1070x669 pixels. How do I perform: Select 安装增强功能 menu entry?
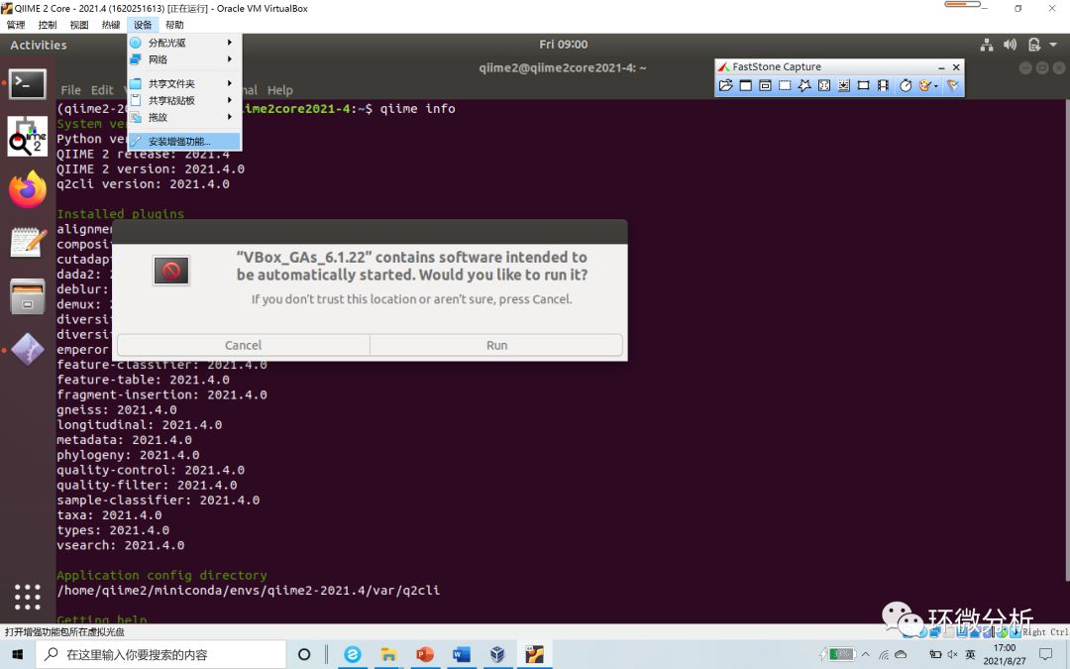tap(184, 142)
